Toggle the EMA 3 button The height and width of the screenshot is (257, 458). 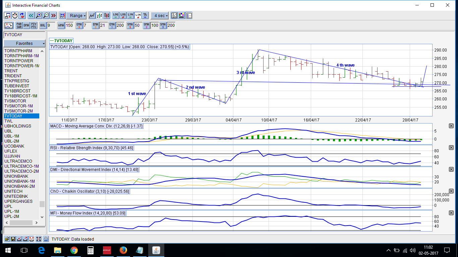click(x=112, y=25)
